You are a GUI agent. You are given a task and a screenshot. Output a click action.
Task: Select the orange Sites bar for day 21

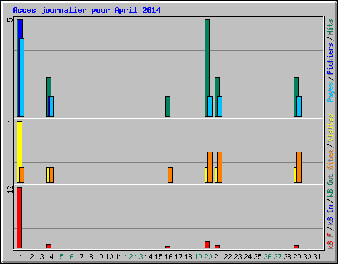click(220, 167)
